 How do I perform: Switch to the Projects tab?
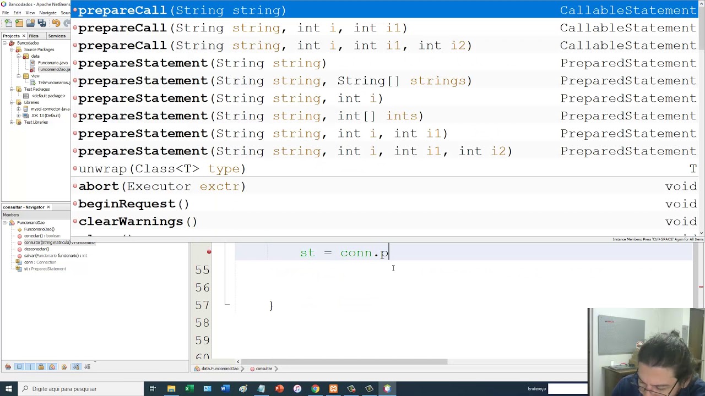click(x=11, y=36)
